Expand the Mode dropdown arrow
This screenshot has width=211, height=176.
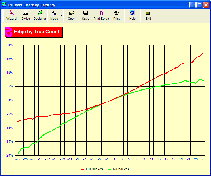(x=62, y=15)
